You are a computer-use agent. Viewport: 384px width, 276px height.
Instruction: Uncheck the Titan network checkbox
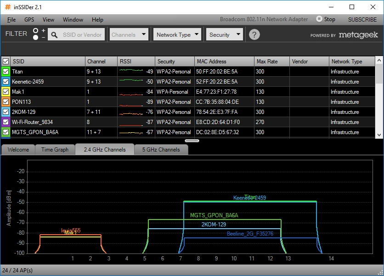click(x=6, y=72)
